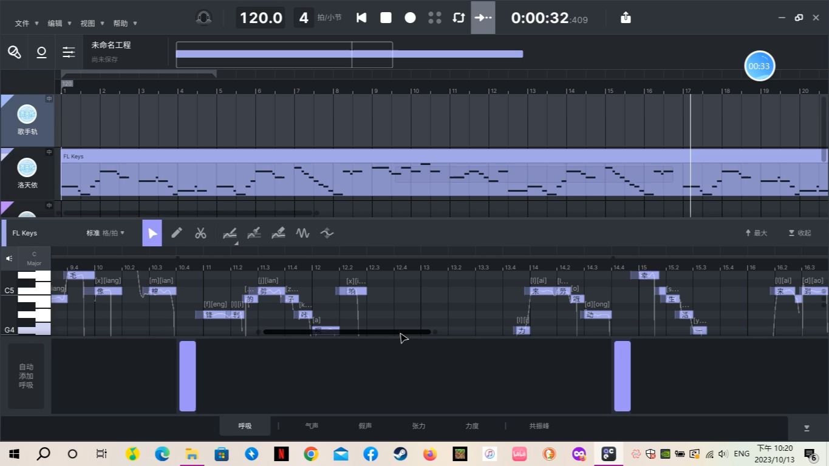
Task: Select the 洛天依 track avatar
Action: (27, 167)
